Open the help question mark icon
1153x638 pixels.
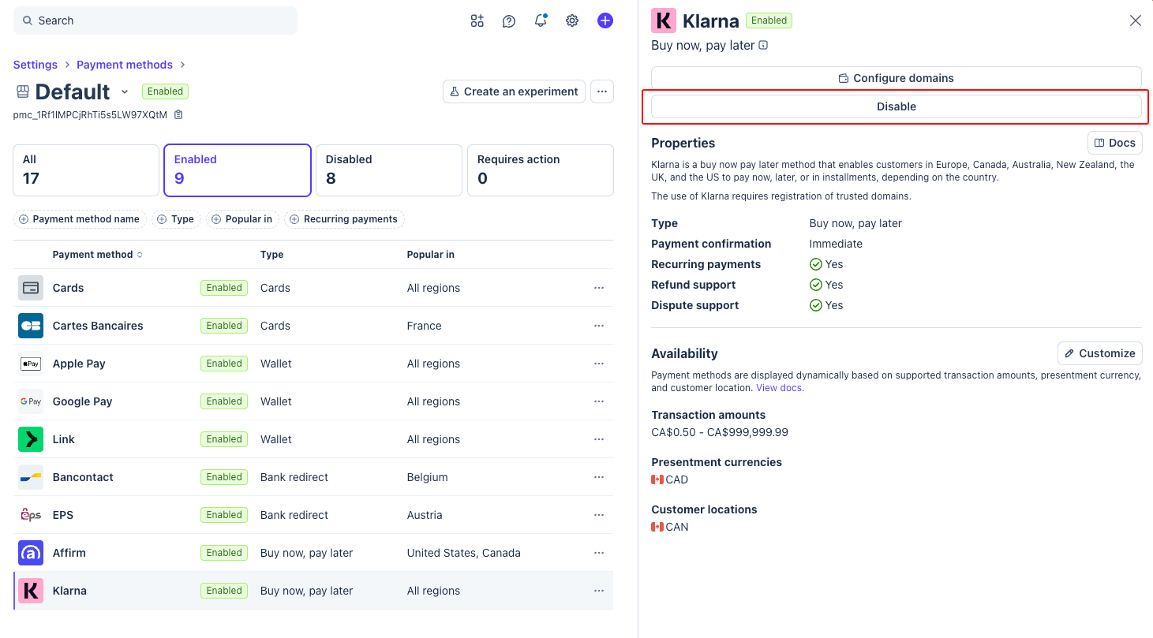click(509, 21)
